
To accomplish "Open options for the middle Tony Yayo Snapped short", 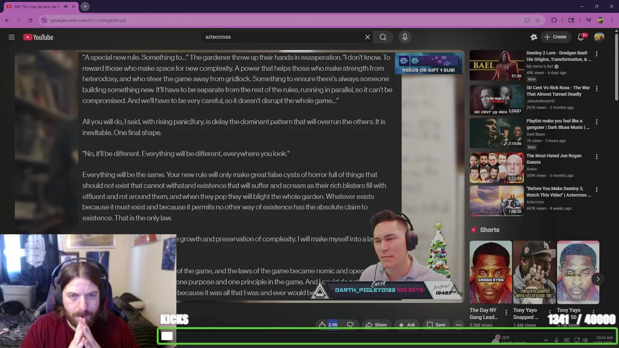I will (x=550, y=312).
